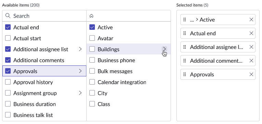The width and height of the screenshot is (262, 124).
Task: Check the Business duration checkbox
Action: pos(8,104)
